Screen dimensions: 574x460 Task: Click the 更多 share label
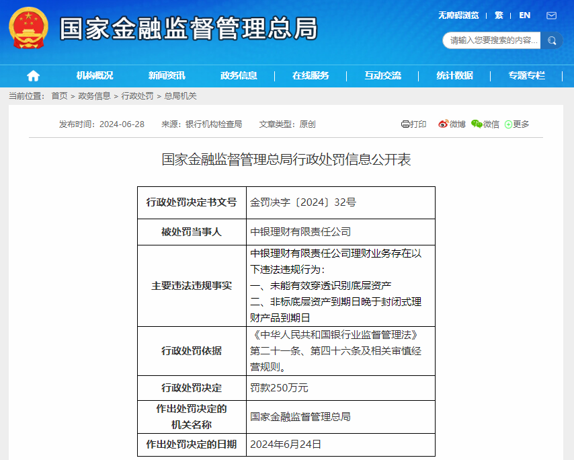coord(521,124)
